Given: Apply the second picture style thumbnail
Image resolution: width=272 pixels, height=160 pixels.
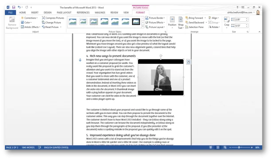Looking at the screenshot, I should 83,22.
